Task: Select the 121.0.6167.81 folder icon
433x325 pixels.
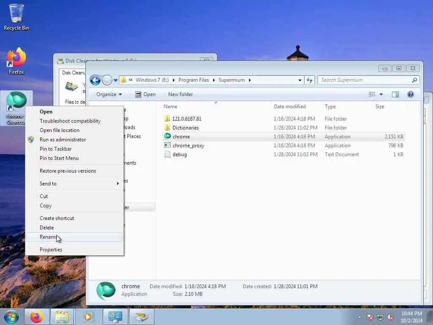Action: click(167, 119)
